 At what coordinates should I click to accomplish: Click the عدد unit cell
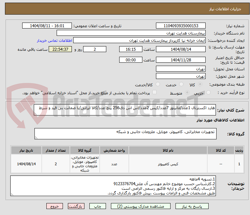click(x=114, y=164)
